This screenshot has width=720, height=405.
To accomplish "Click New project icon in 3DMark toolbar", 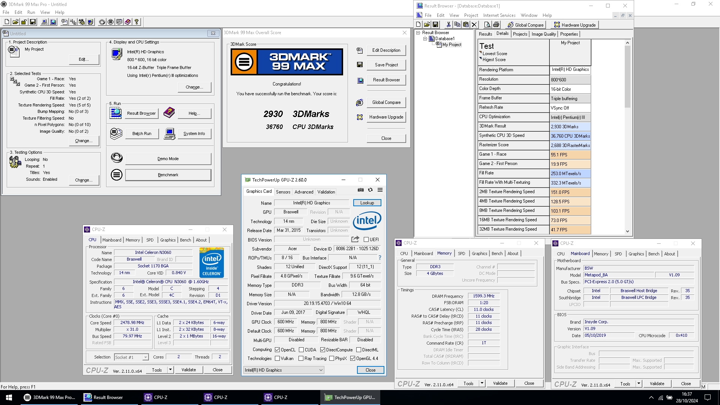I will tap(7, 22).
